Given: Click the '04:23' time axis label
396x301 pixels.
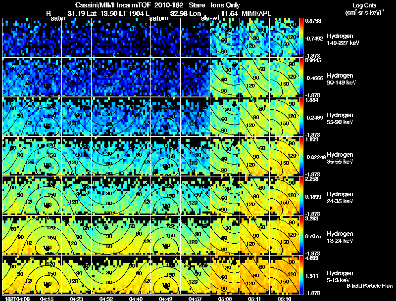Looking at the screenshot, I should (76, 299).
